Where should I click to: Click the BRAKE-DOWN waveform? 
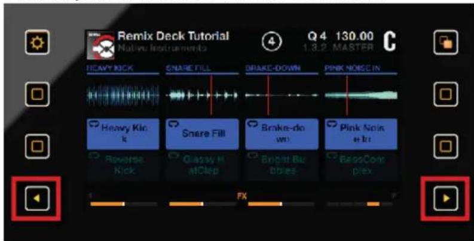coord(282,95)
